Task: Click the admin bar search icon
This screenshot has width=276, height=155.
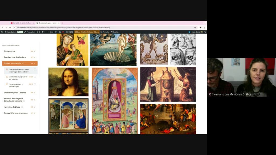Action: (x=205, y=32)
